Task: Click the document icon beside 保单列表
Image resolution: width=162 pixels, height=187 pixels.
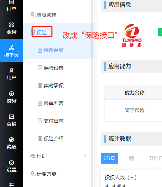Action: pyautogui.click(x=40, y=103)
